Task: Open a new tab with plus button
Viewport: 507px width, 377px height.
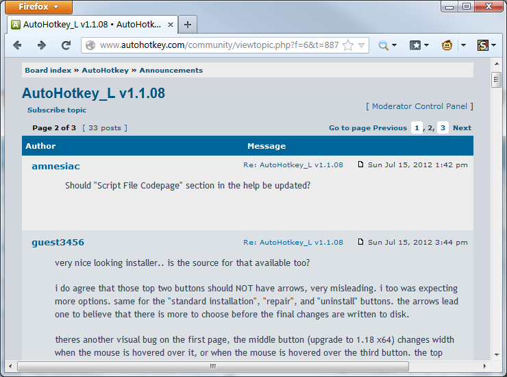Action: click(x=188, y=25)
